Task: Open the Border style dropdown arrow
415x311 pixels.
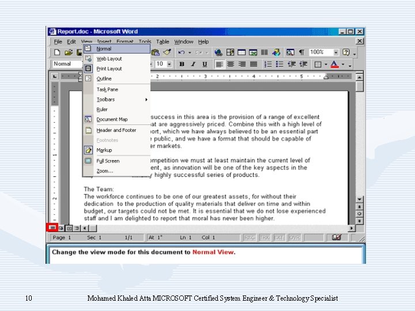Action: point(326,65)
